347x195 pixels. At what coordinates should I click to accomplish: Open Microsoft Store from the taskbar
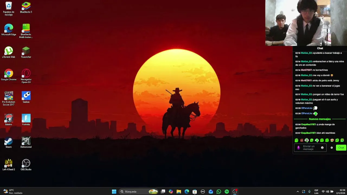(195, 191)
